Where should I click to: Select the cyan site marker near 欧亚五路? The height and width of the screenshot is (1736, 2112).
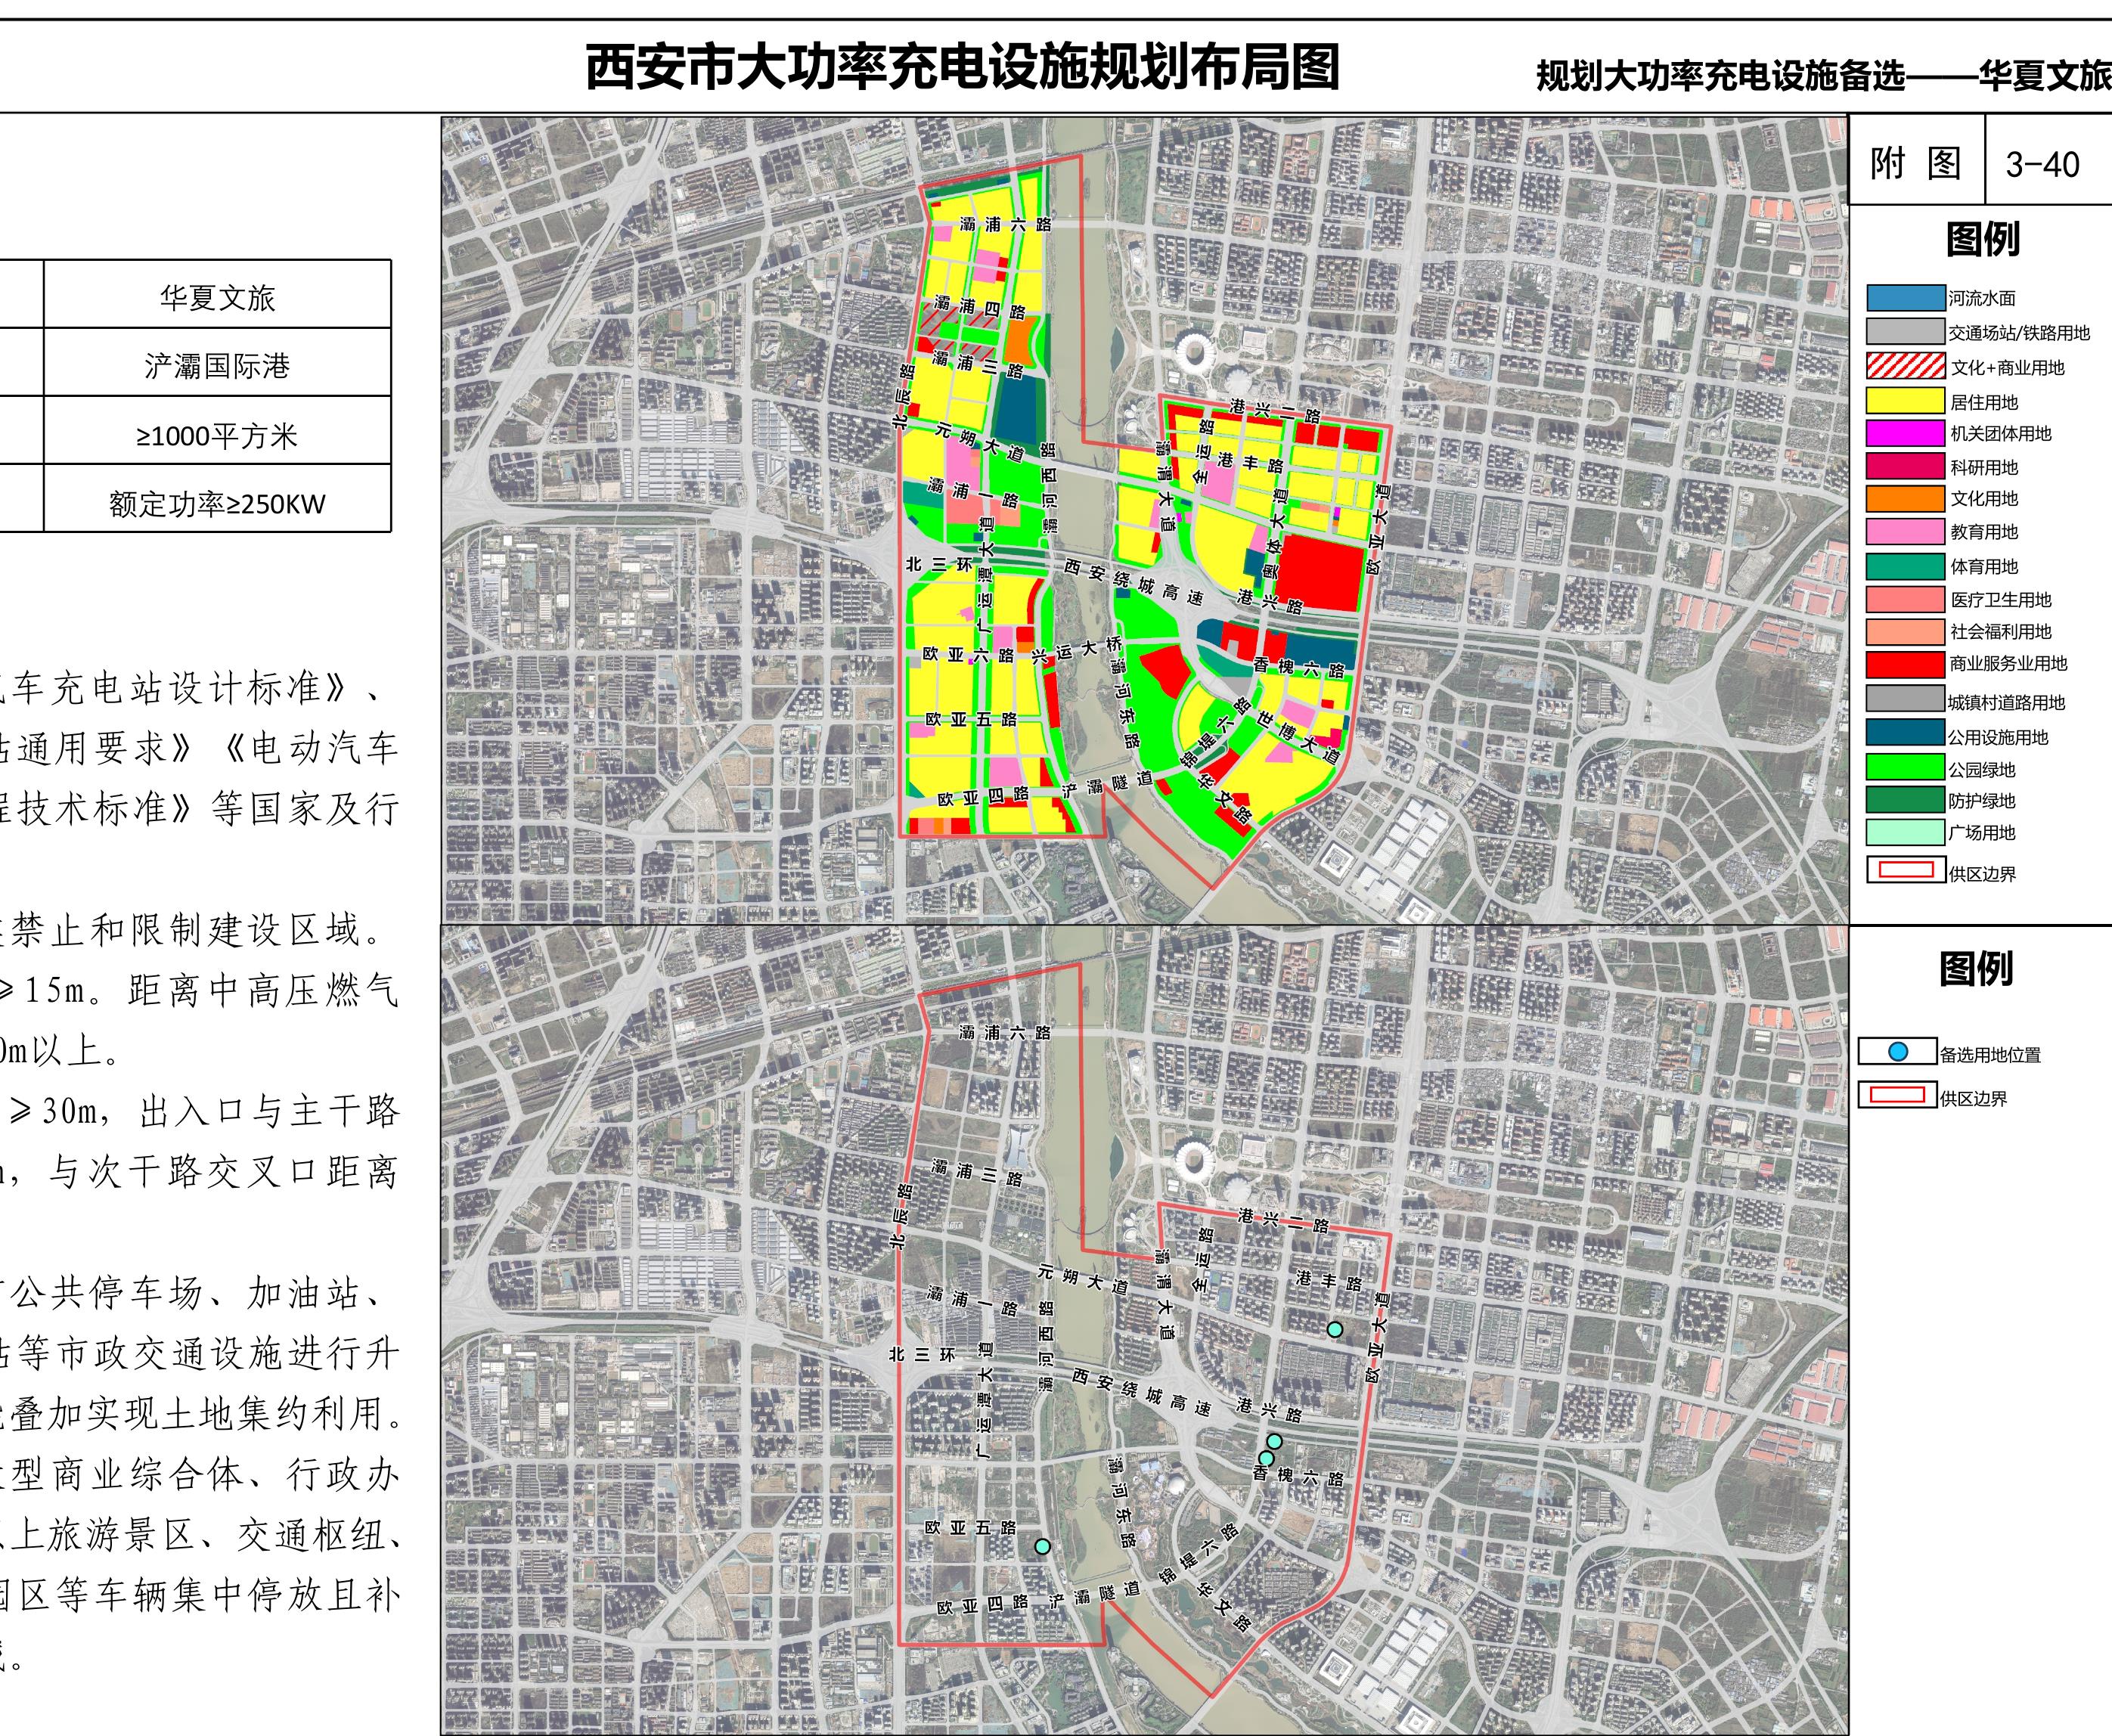pyautogui.click(x=1042, y=1546)
